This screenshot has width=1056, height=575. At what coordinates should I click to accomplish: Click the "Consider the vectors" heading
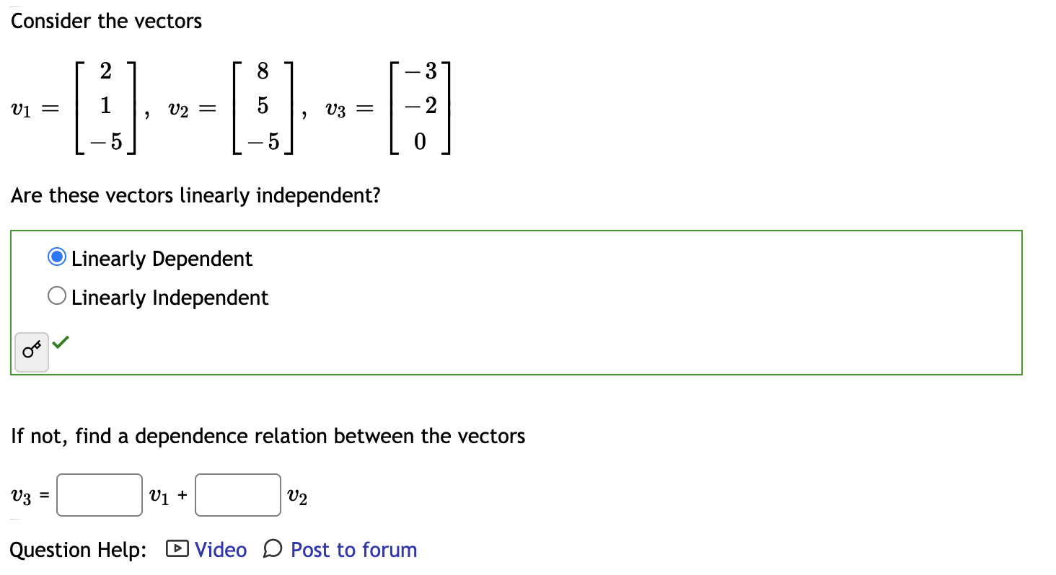tap(106, 21)
